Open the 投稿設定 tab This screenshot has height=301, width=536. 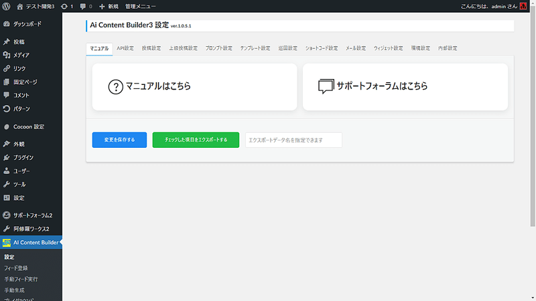[151, 48]
